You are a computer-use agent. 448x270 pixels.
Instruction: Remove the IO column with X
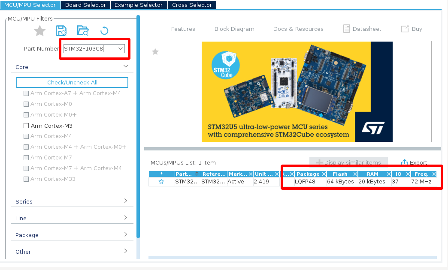click(x=408, y=174)
